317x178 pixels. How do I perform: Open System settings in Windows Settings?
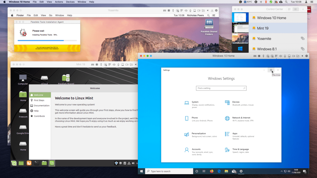coord(199,104)
